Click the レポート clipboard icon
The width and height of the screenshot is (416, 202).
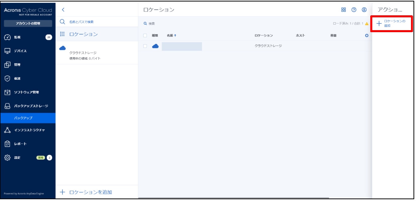[x=7, y=144]
